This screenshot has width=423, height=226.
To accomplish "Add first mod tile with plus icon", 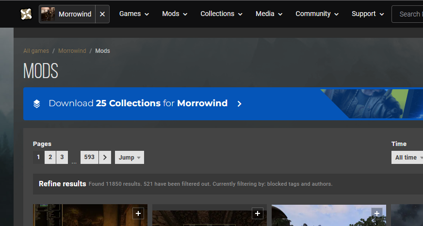I will (138, 213).
